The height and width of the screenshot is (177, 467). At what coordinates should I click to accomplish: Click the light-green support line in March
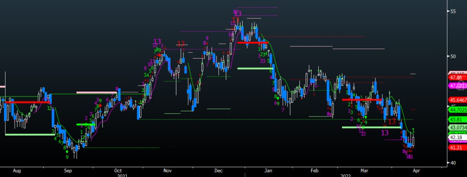click(371, 127)
